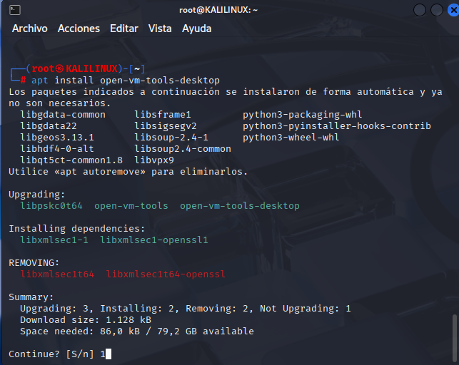Click the green libpskc0t64 package name
This screenshot has width=459, height=365.
51,206
